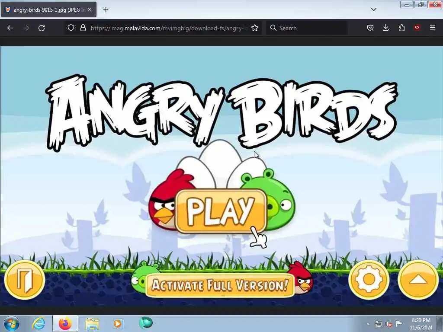443x332 pixels.
Task: Click the Angry Birds image
Action: coord(221,176)
